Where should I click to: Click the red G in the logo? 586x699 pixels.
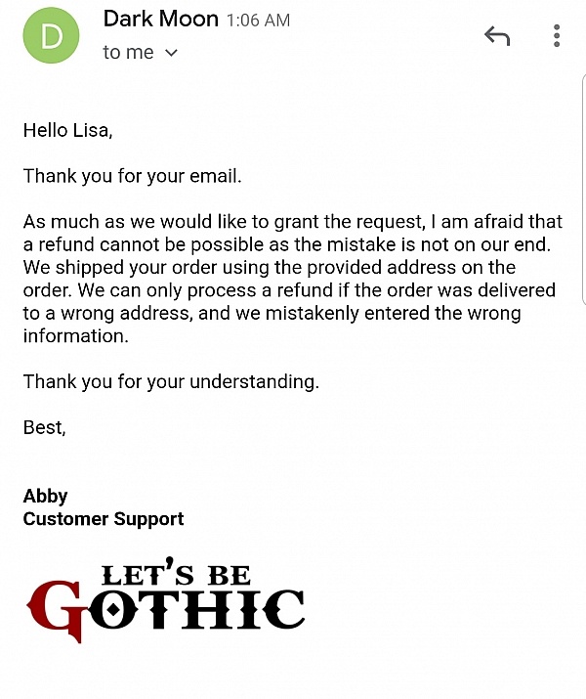point(56,611)
